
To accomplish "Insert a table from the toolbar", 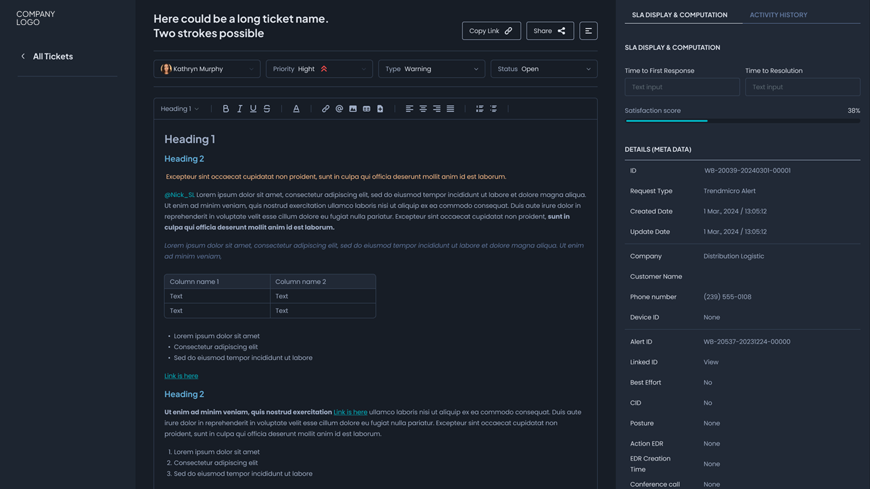I will point(366,109).
